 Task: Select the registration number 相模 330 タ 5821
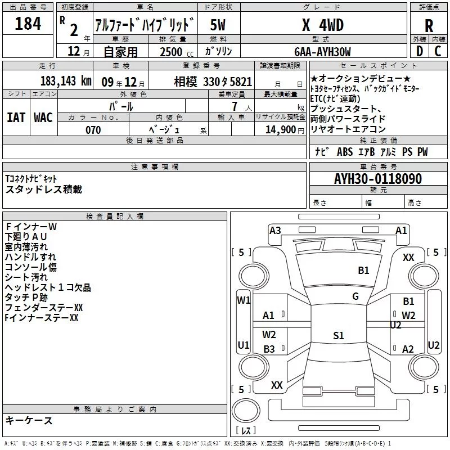coord(213,82)
